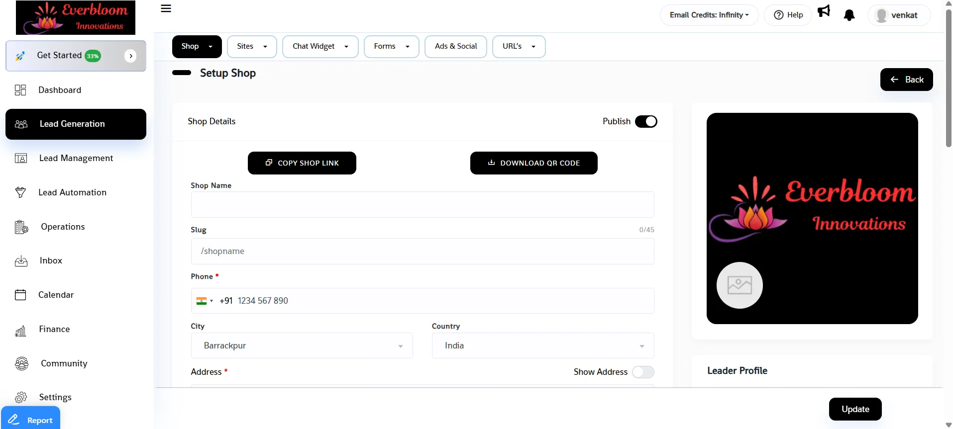The height and width of the screenshot is (429, 953).
Task: Go to Inbox in sidebar
Action: (51, 260)
